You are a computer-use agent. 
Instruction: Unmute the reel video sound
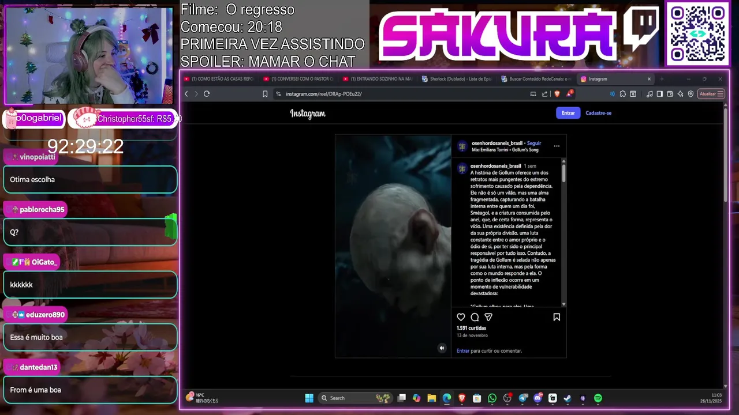coord(442,348)
